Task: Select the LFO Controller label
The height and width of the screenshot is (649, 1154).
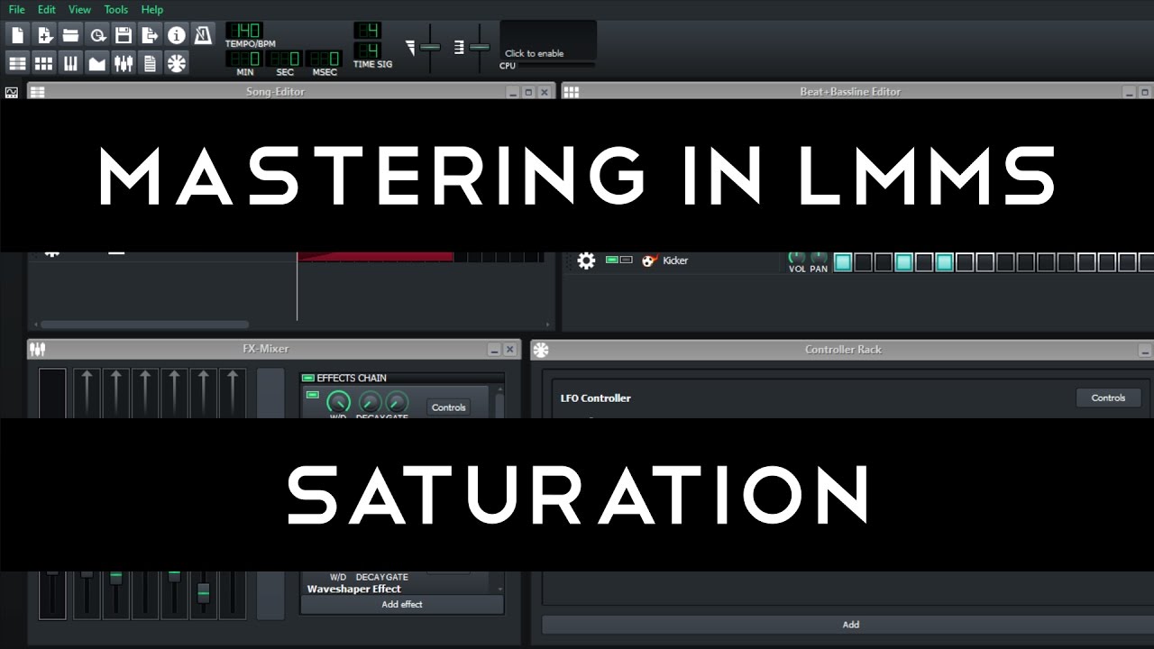Action: tap(596, 398)
